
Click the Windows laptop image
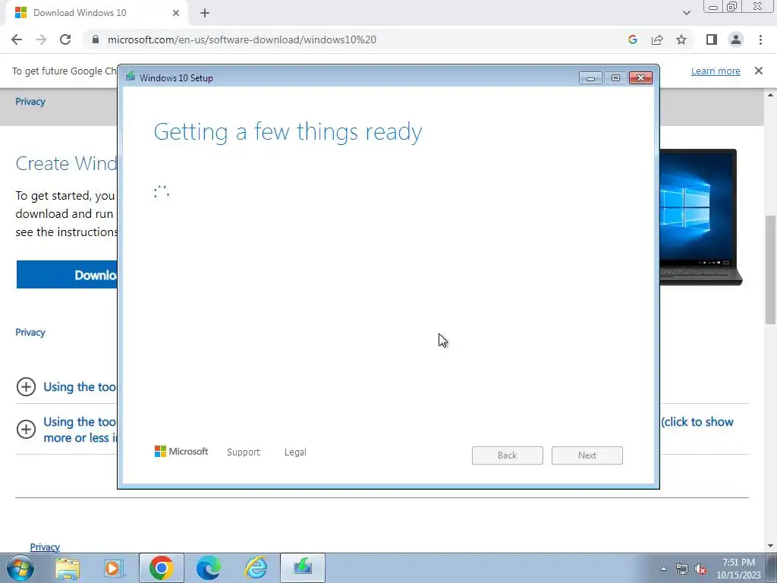tap(700, 217)
